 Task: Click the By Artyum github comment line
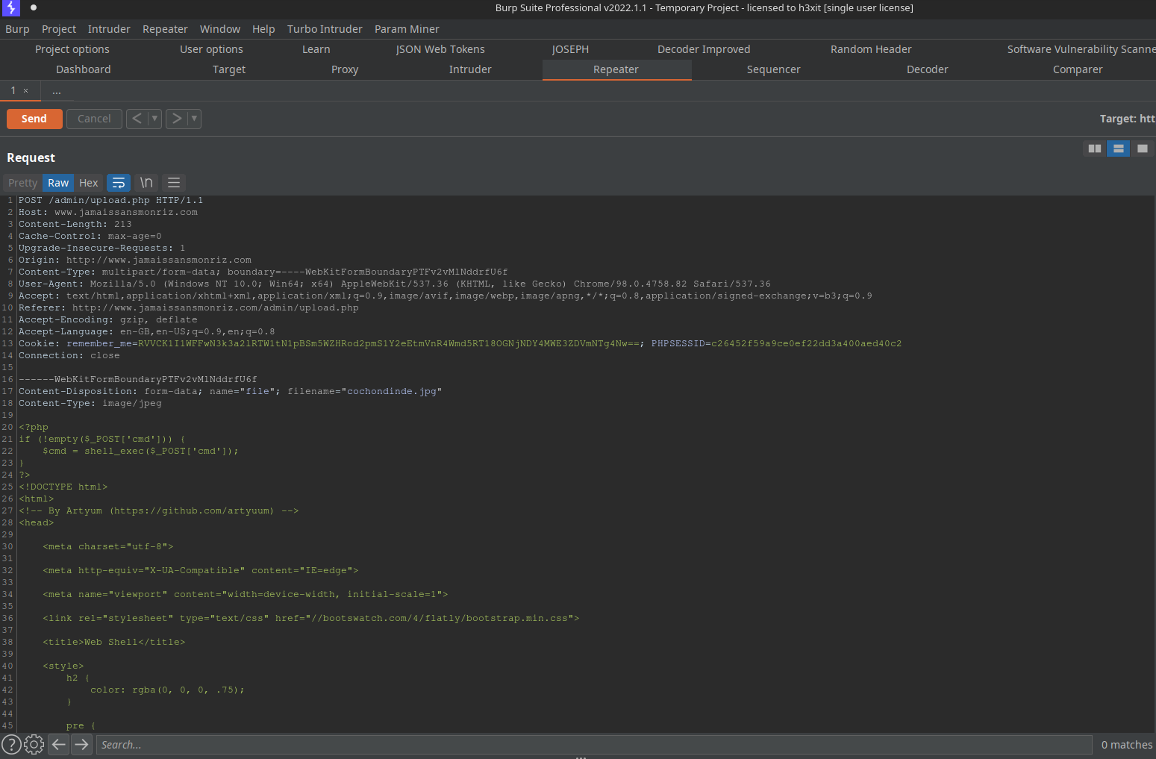[159, 510]
